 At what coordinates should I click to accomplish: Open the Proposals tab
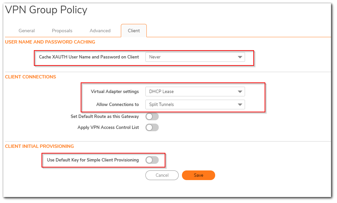62,31
